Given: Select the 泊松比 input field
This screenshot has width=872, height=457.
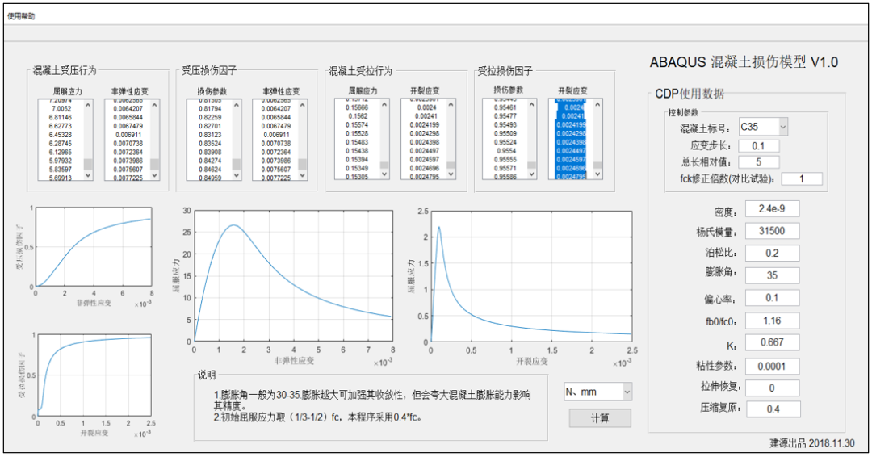Looking at the screenshot, I should click(772, 253).
